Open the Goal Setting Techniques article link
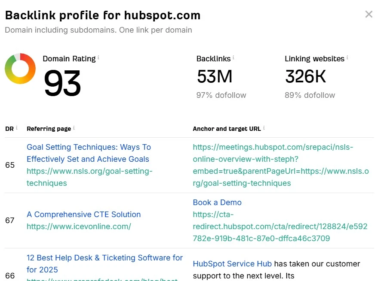The width and height of the screenshot is (390, 281). click(89, 153)
